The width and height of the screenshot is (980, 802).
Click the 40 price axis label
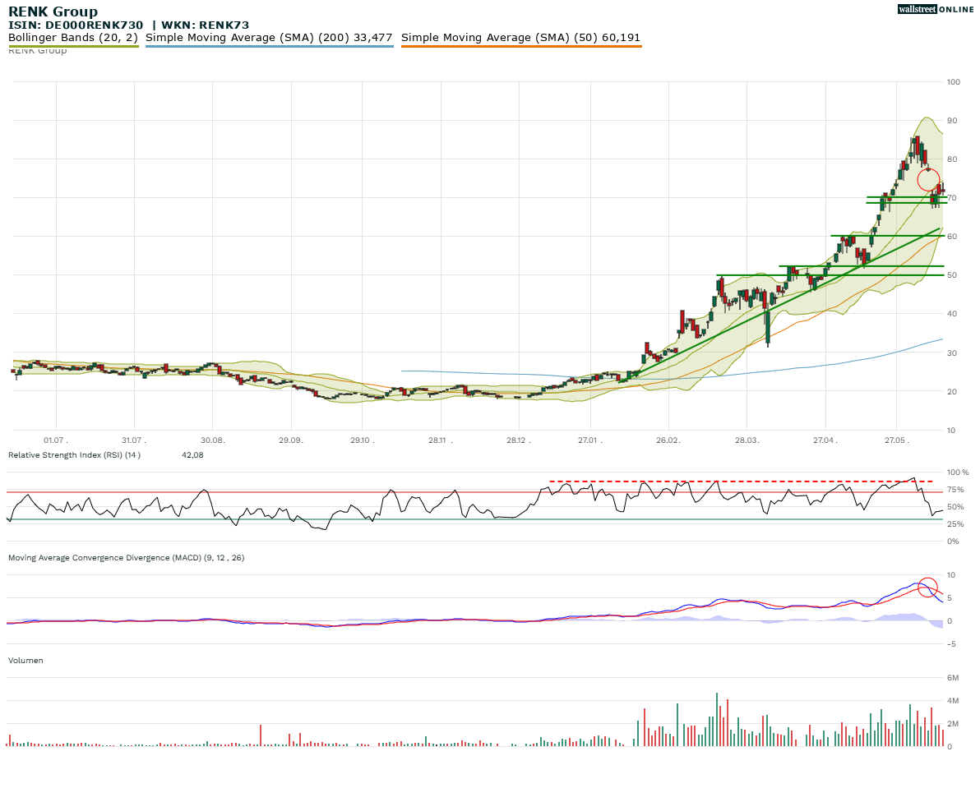pos(952,314)
